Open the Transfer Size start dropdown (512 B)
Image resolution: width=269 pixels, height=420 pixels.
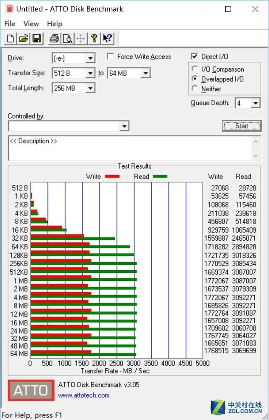pyautogui.click(x=90, y=73)
